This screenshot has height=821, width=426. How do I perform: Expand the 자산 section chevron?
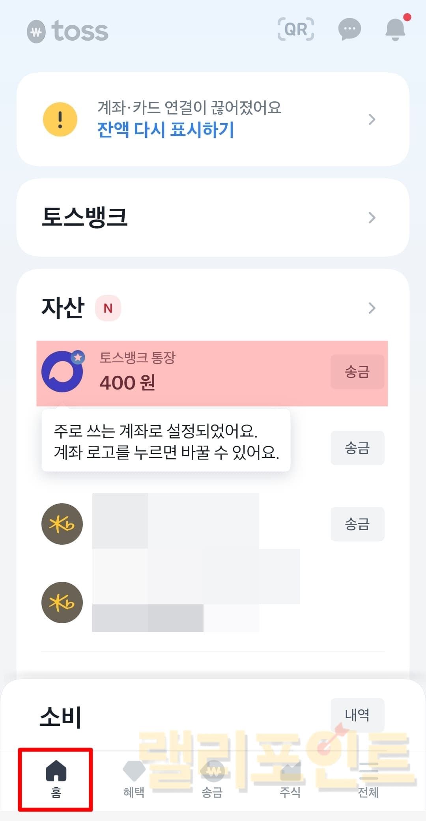coord(372,308)
